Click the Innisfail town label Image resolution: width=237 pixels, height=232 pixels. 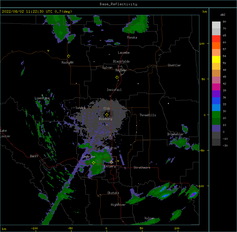(114, 90)
